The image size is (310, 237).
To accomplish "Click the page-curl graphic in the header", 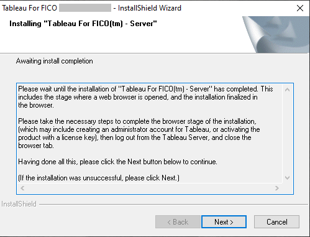I will click(x=276, y=34).
